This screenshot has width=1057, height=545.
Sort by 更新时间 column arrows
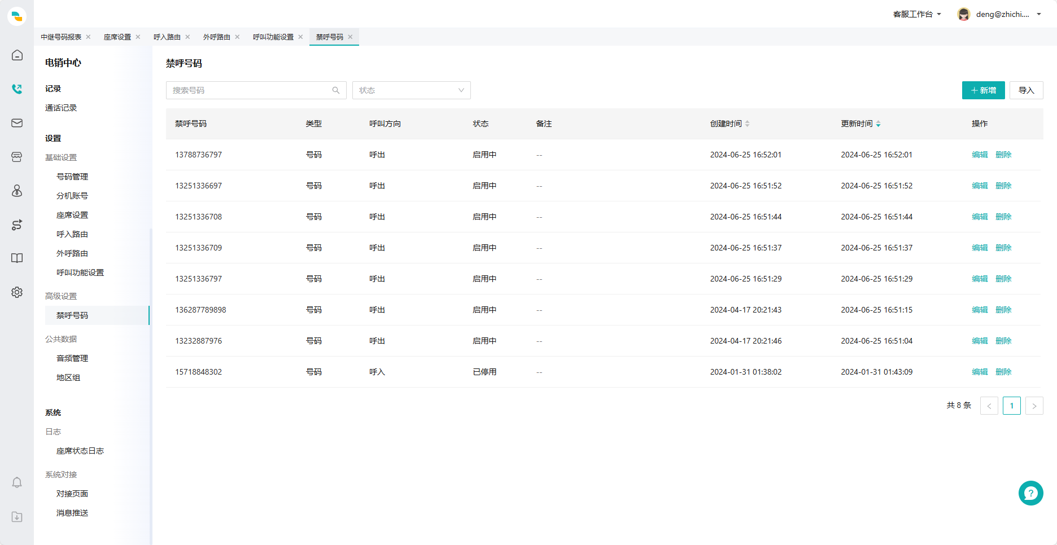878,124
